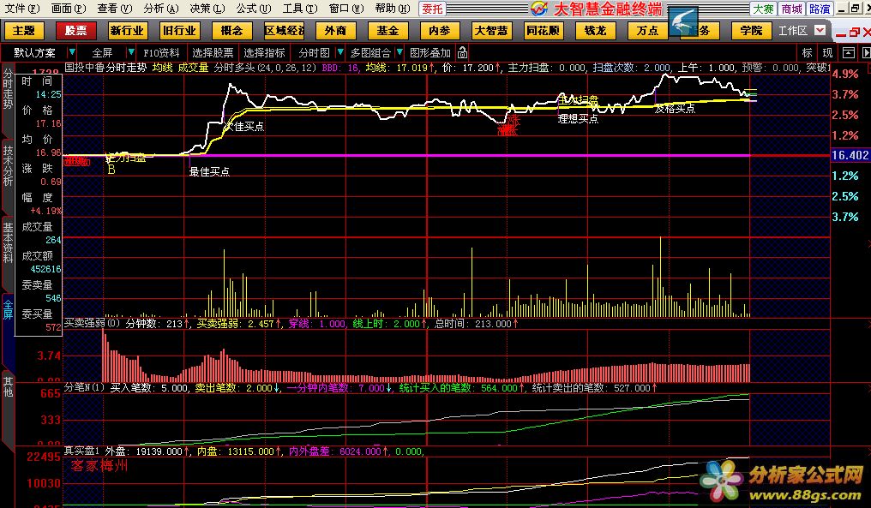Click the bird logo icon in toolbar
The width and height of the screenshot is (871, 508).
click(682, 22)
